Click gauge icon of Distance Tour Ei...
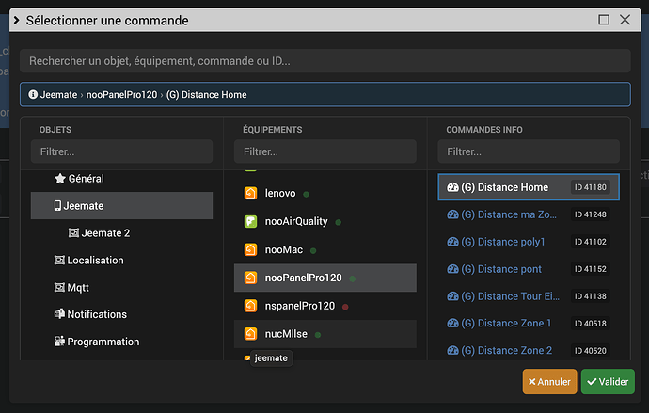 (x=452, y=296)
